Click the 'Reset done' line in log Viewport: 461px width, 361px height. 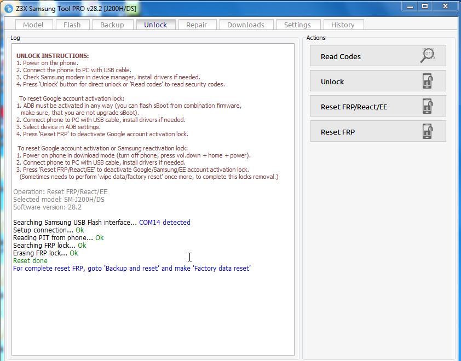[30, 260]
